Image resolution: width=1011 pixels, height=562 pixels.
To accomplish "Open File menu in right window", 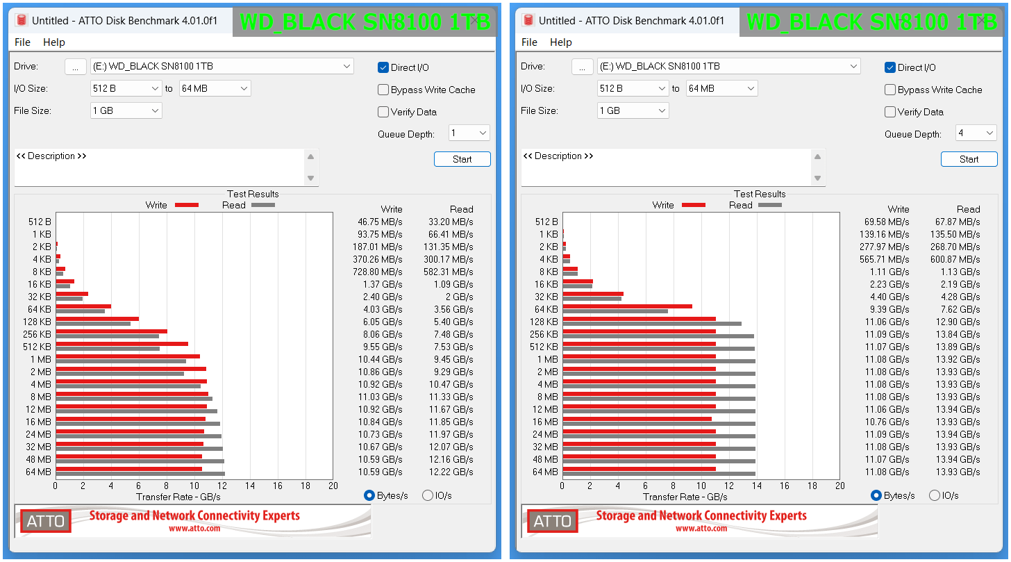I will click(529, 42).
